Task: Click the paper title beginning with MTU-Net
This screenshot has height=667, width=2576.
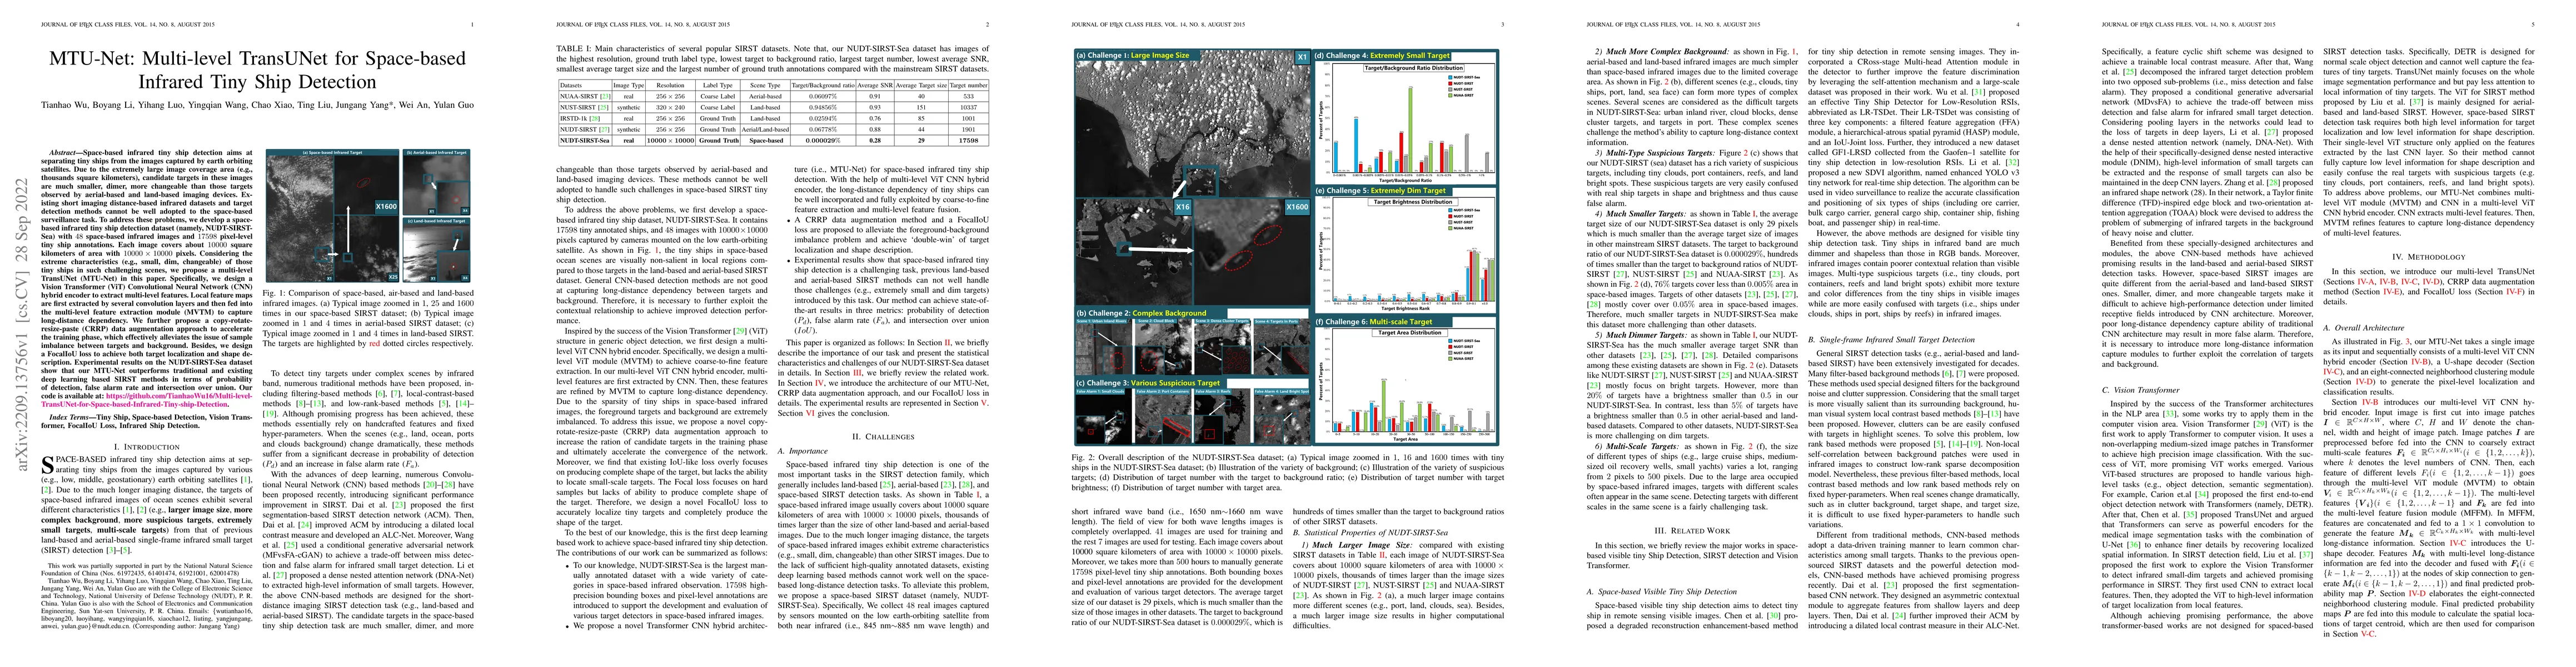Action: (258, 70)
